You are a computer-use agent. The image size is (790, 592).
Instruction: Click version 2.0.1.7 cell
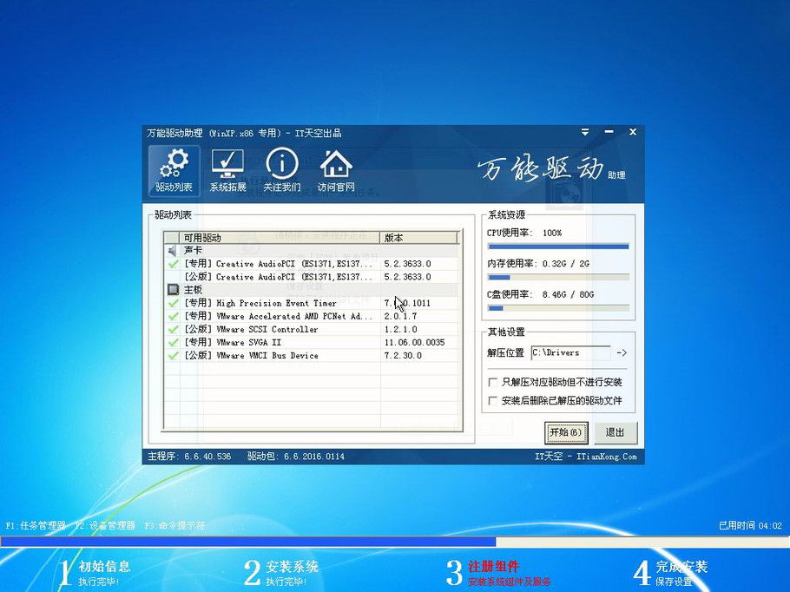coord(400,316)
